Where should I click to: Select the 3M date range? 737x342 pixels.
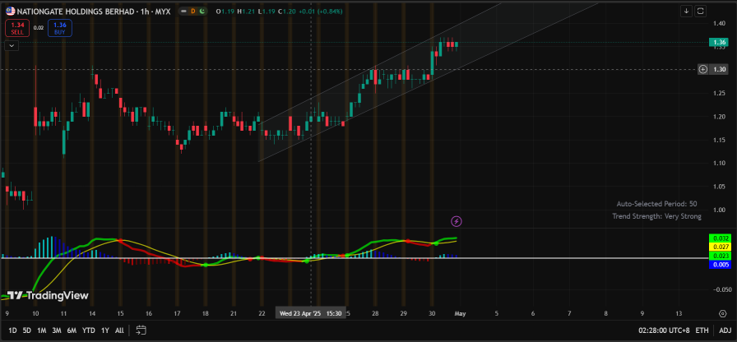click(57, 330)
